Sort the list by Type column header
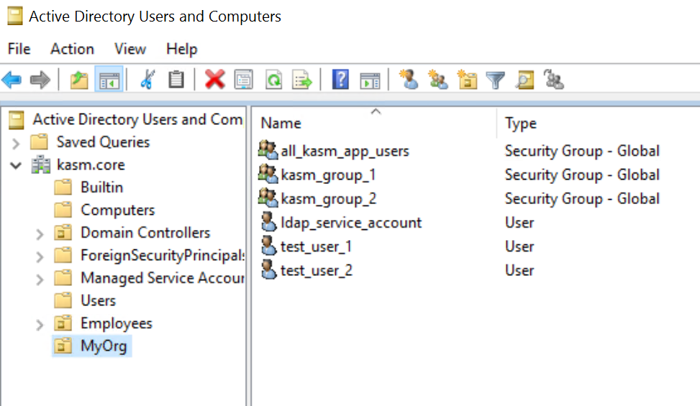This screenshot has width=700, height=406. 521,124
